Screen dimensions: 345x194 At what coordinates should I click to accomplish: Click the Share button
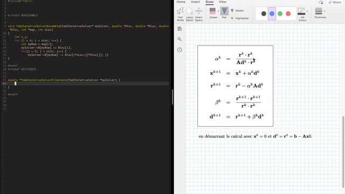coord(335,2)
